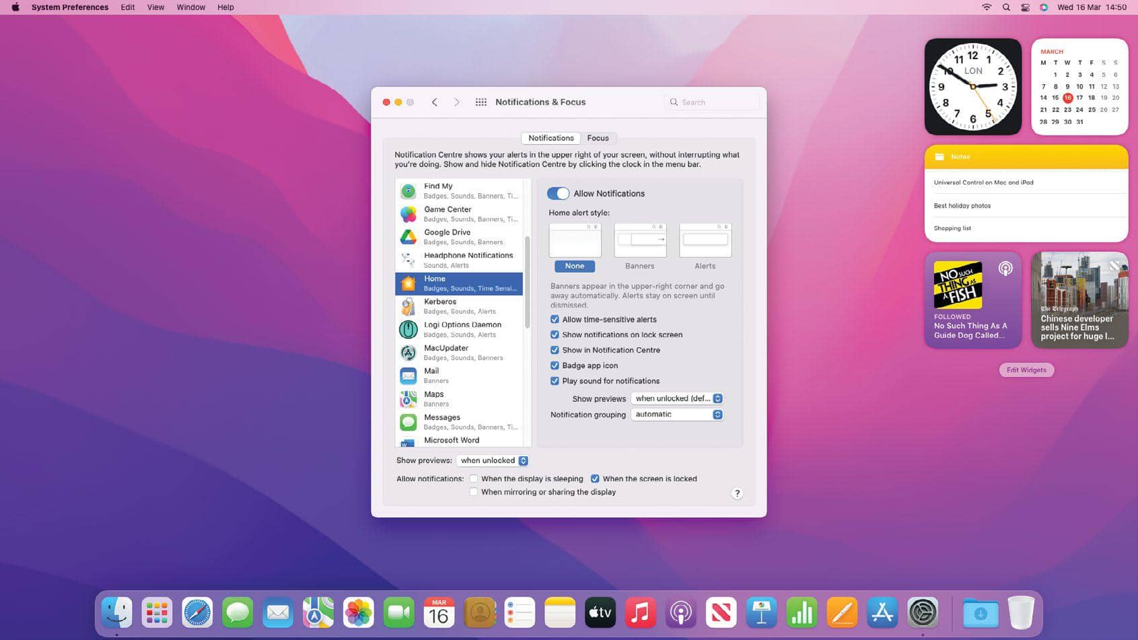Open the View menu

pyautogui.click(x=155, y=7)
